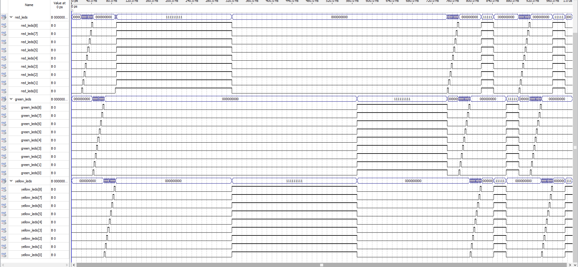Click the output pin icon of yellow_leds[0]
This screenshot has width=578, height=267.
click(x=4, y=255)
